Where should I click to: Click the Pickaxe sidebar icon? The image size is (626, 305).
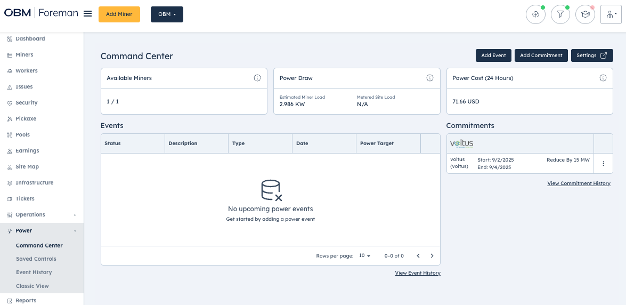coord(10,119)
